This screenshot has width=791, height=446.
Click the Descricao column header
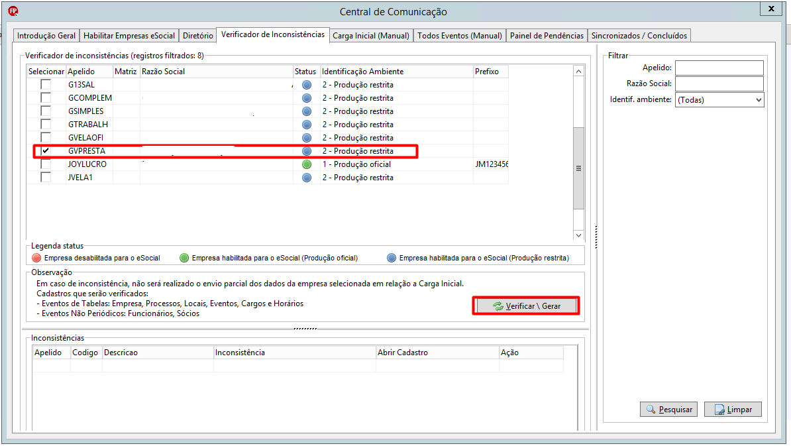tap(158, 353)
